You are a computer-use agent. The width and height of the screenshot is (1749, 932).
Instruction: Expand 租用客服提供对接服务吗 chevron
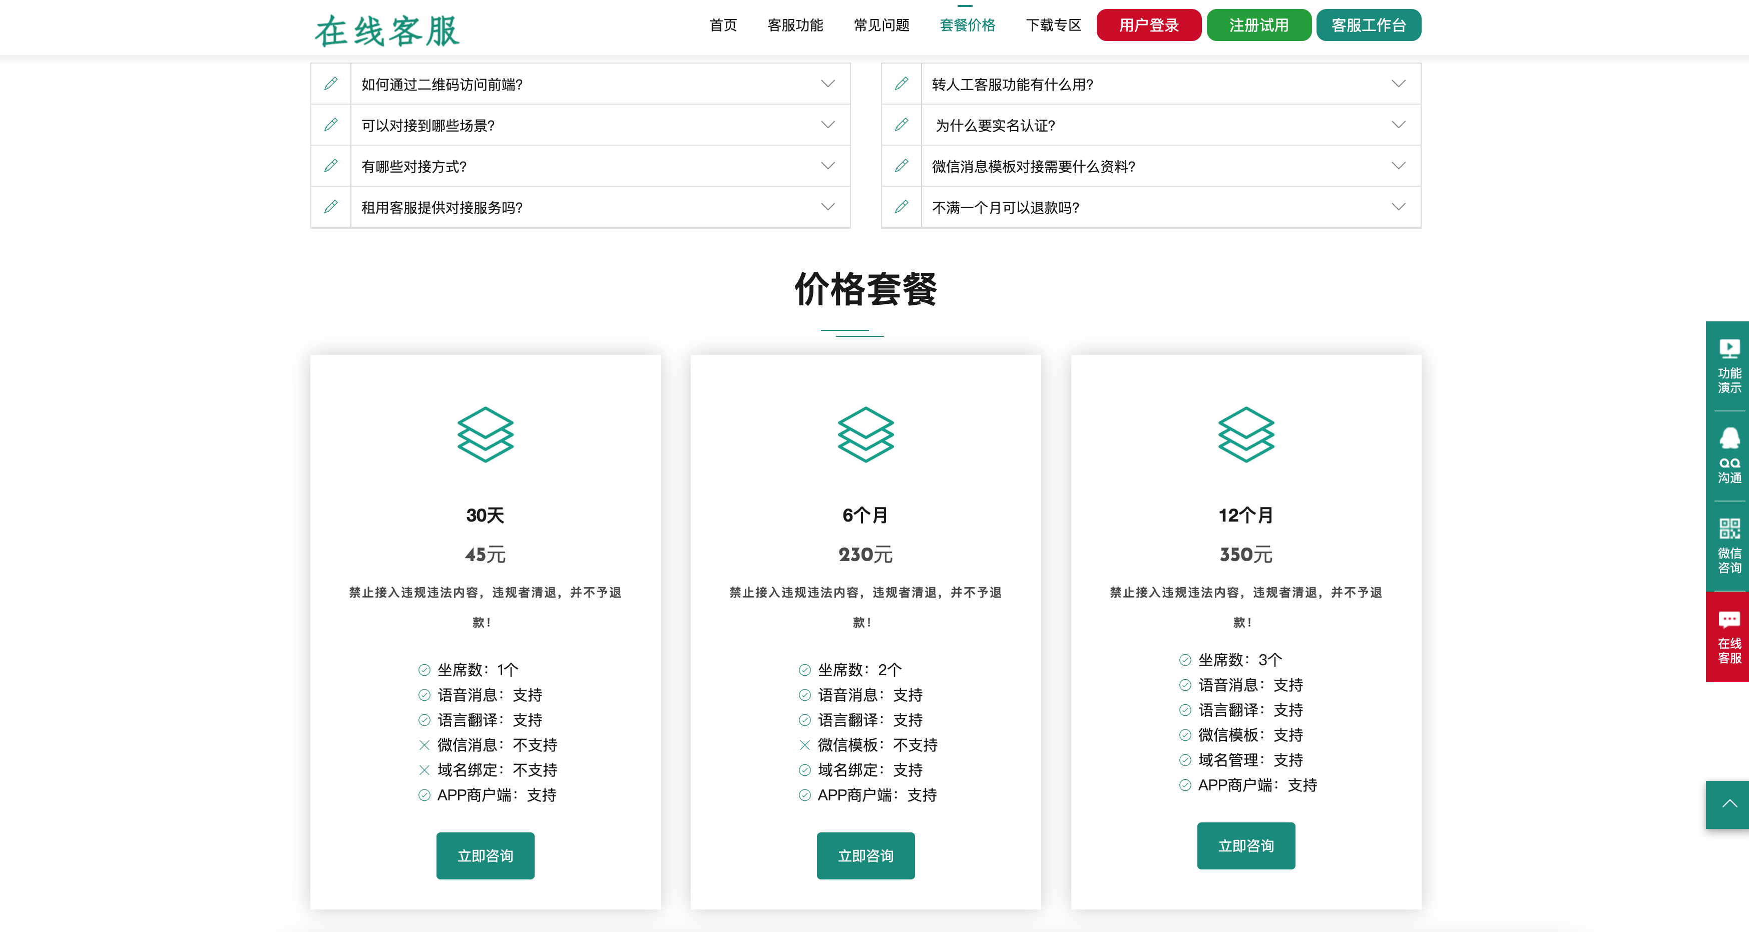(827, 207)
